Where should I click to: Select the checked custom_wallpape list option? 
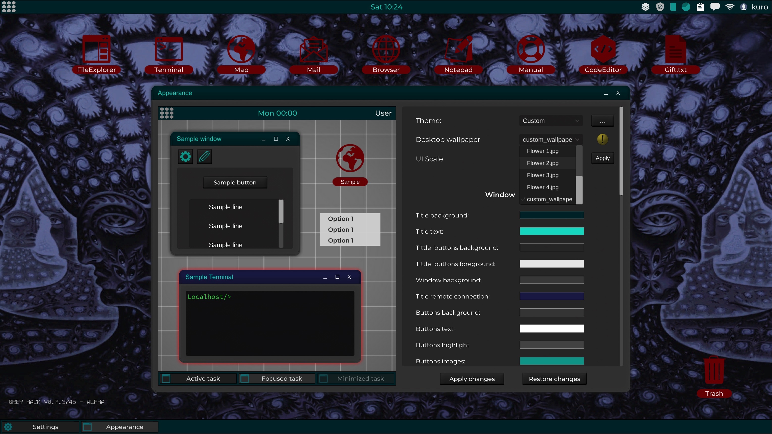(x=547, y=199)
